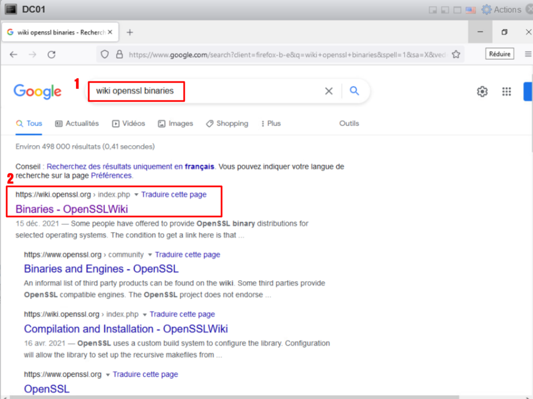Screen dimensions: 533x399
Task: Click the Google search input field
Action: tap(207, 91)
